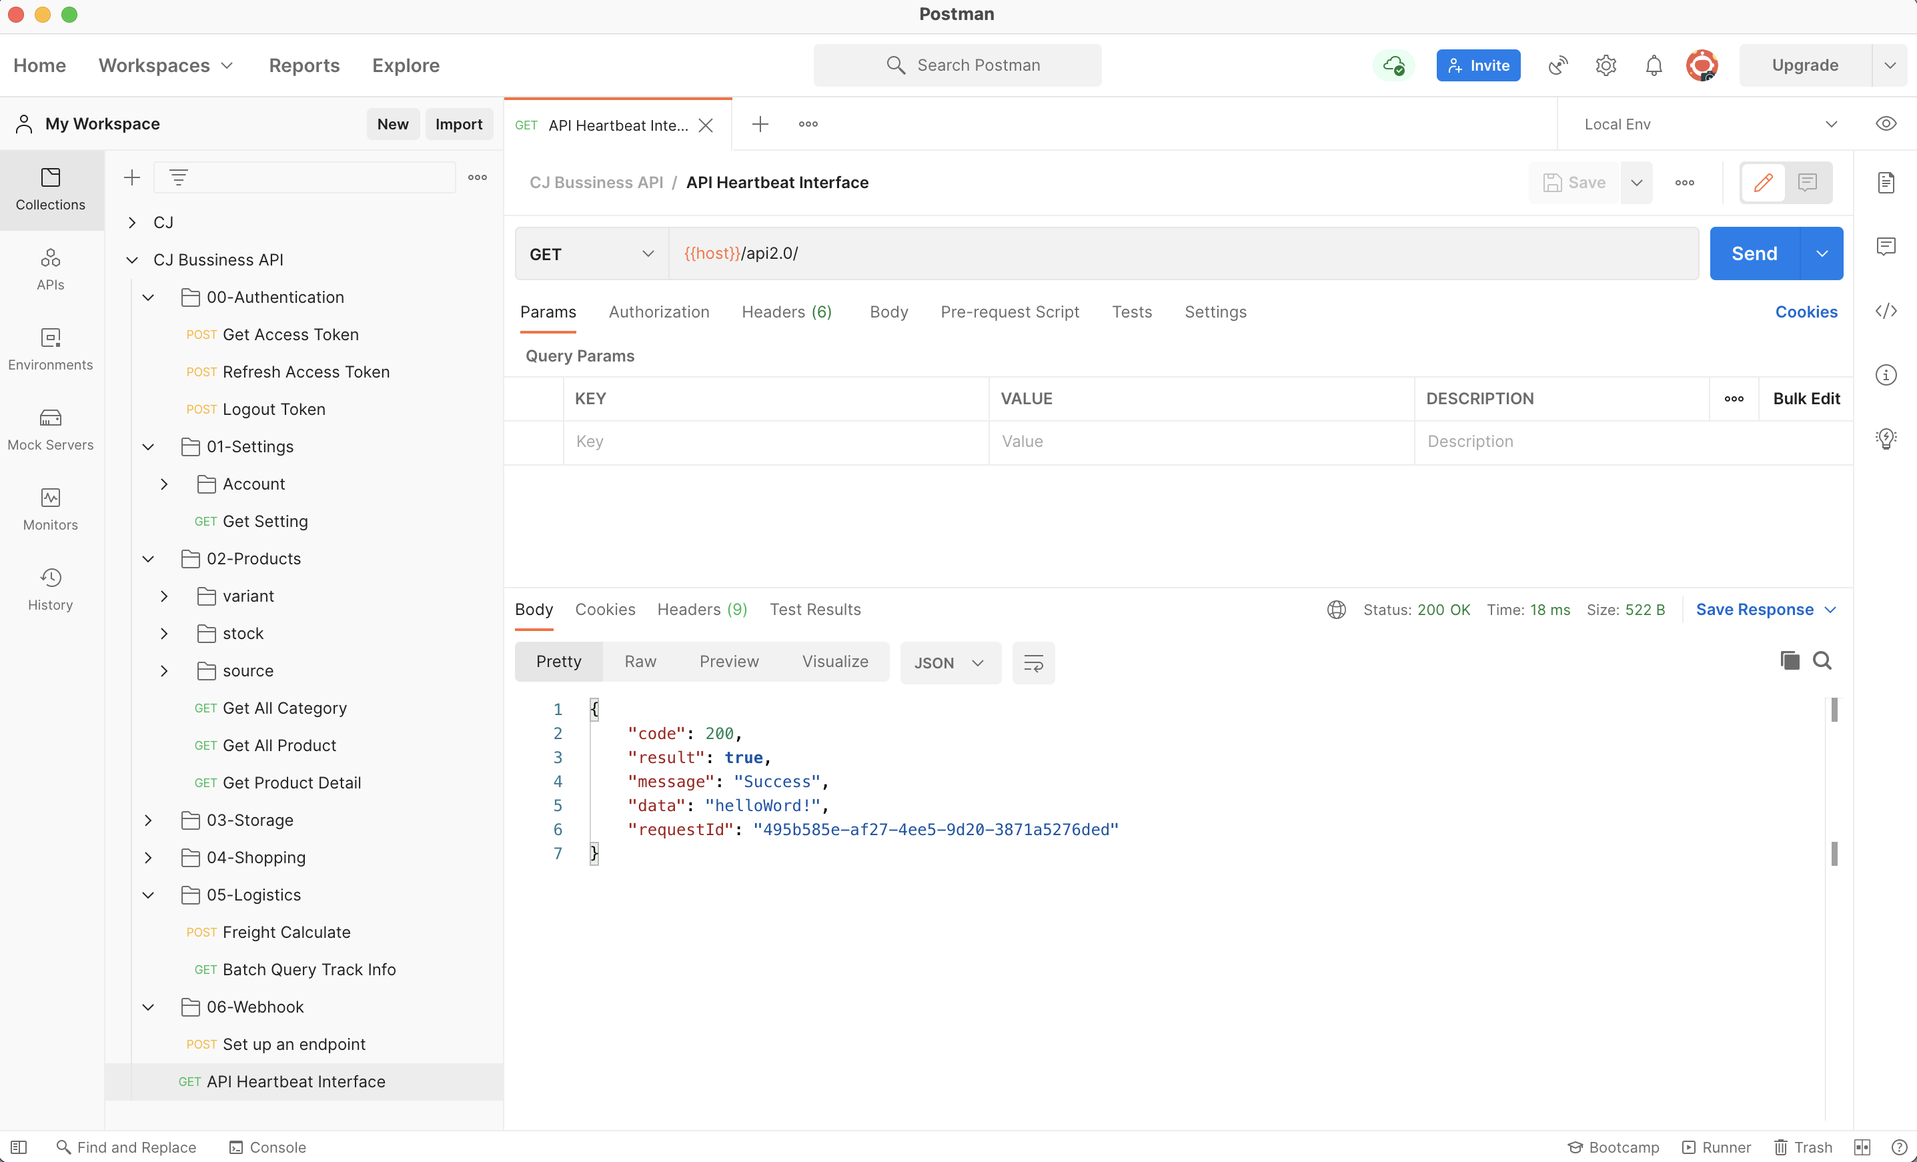Switch to the request Body tab
Screen dimensions: 1917x1162
[x=888, y=312]
